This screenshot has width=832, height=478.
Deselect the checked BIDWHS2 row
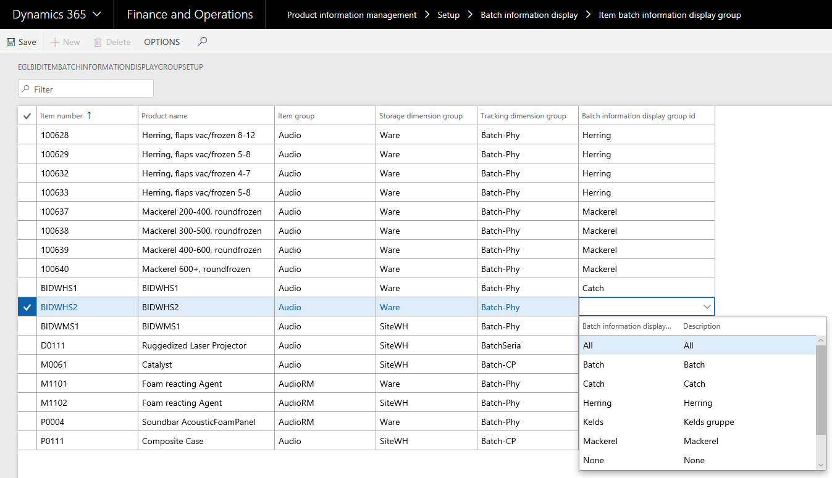pos(27,307)
